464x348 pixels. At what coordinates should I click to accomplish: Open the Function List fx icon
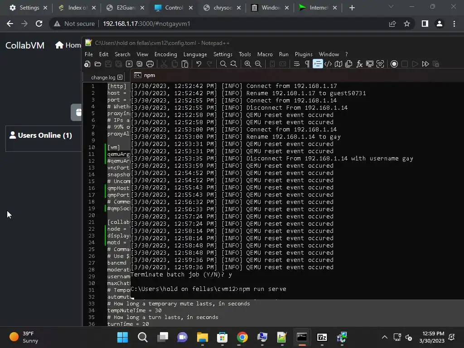[x=359, y=64]
